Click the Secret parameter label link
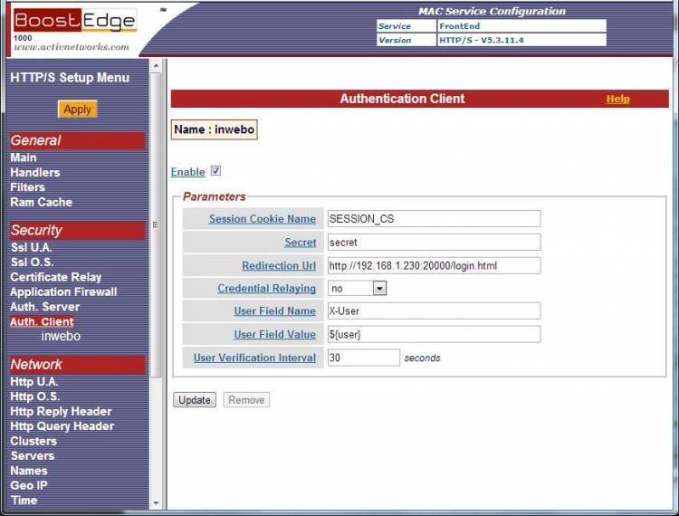 point(301,243)
